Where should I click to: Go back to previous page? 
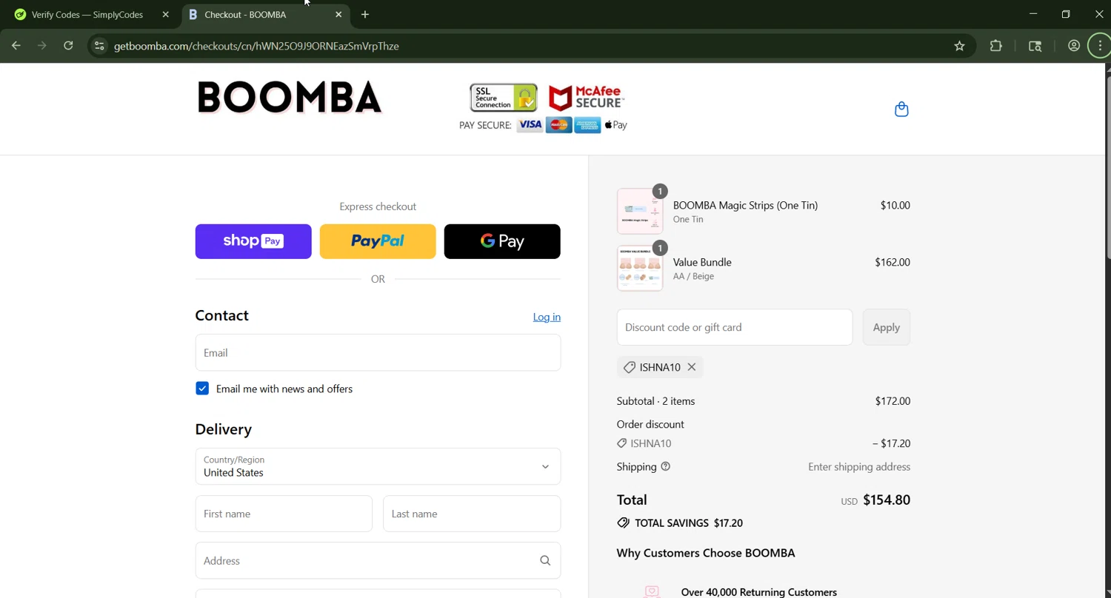(x=16, y=46)
